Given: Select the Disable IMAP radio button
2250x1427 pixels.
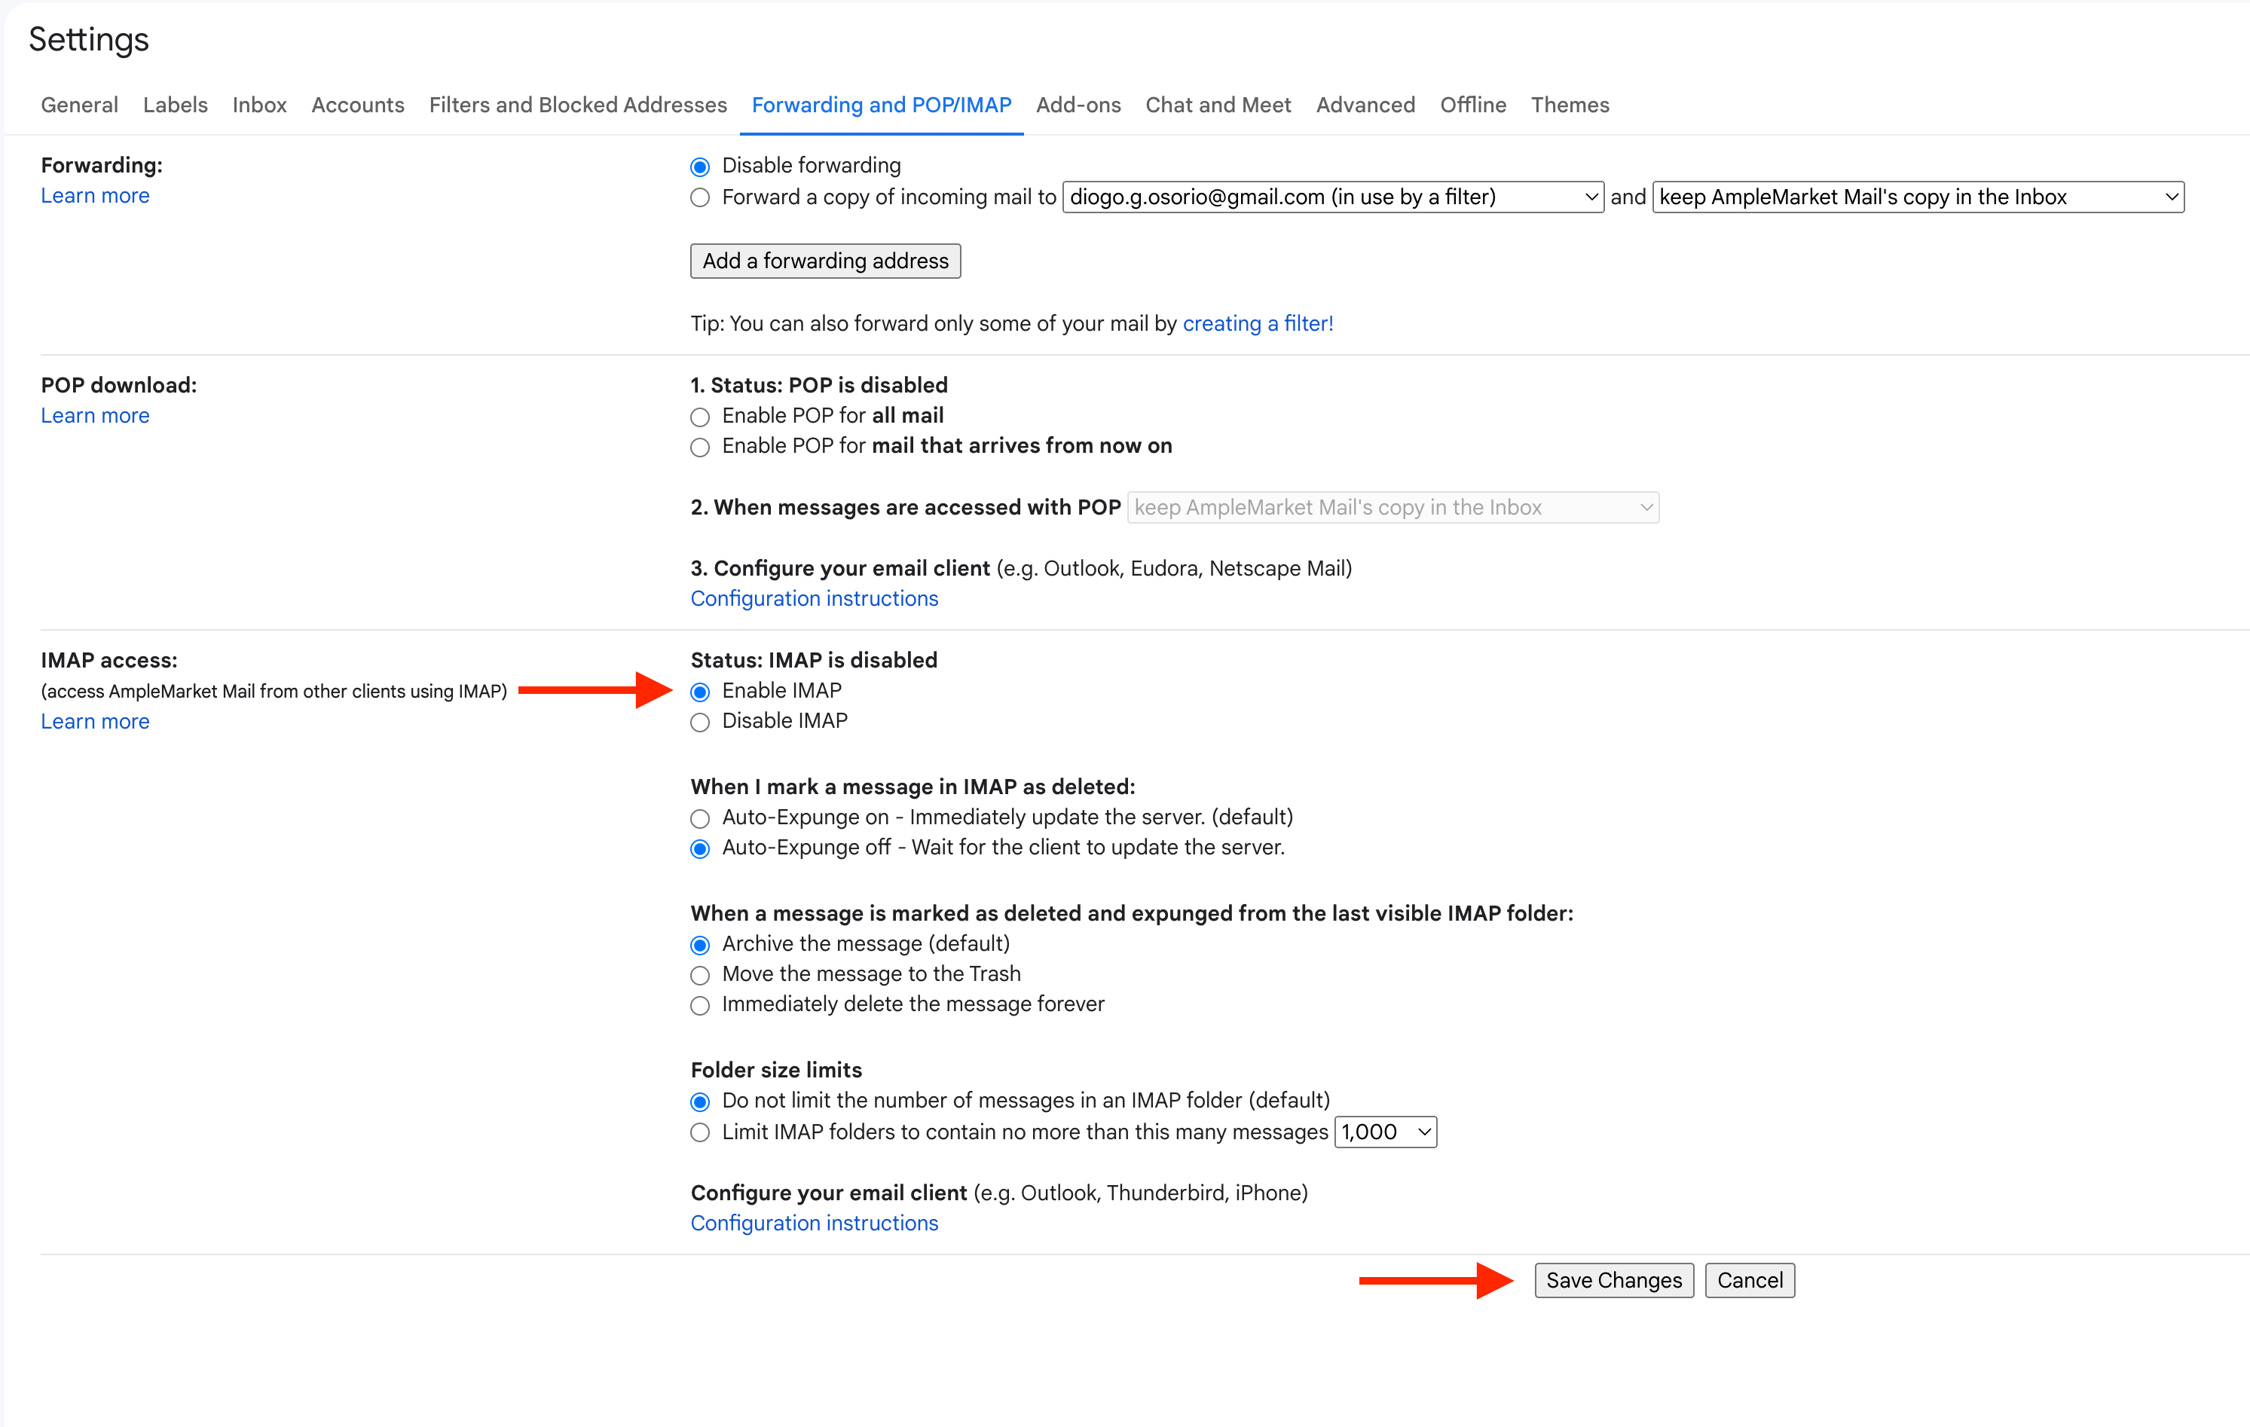Looking at the screenshot, I should 700,723.
